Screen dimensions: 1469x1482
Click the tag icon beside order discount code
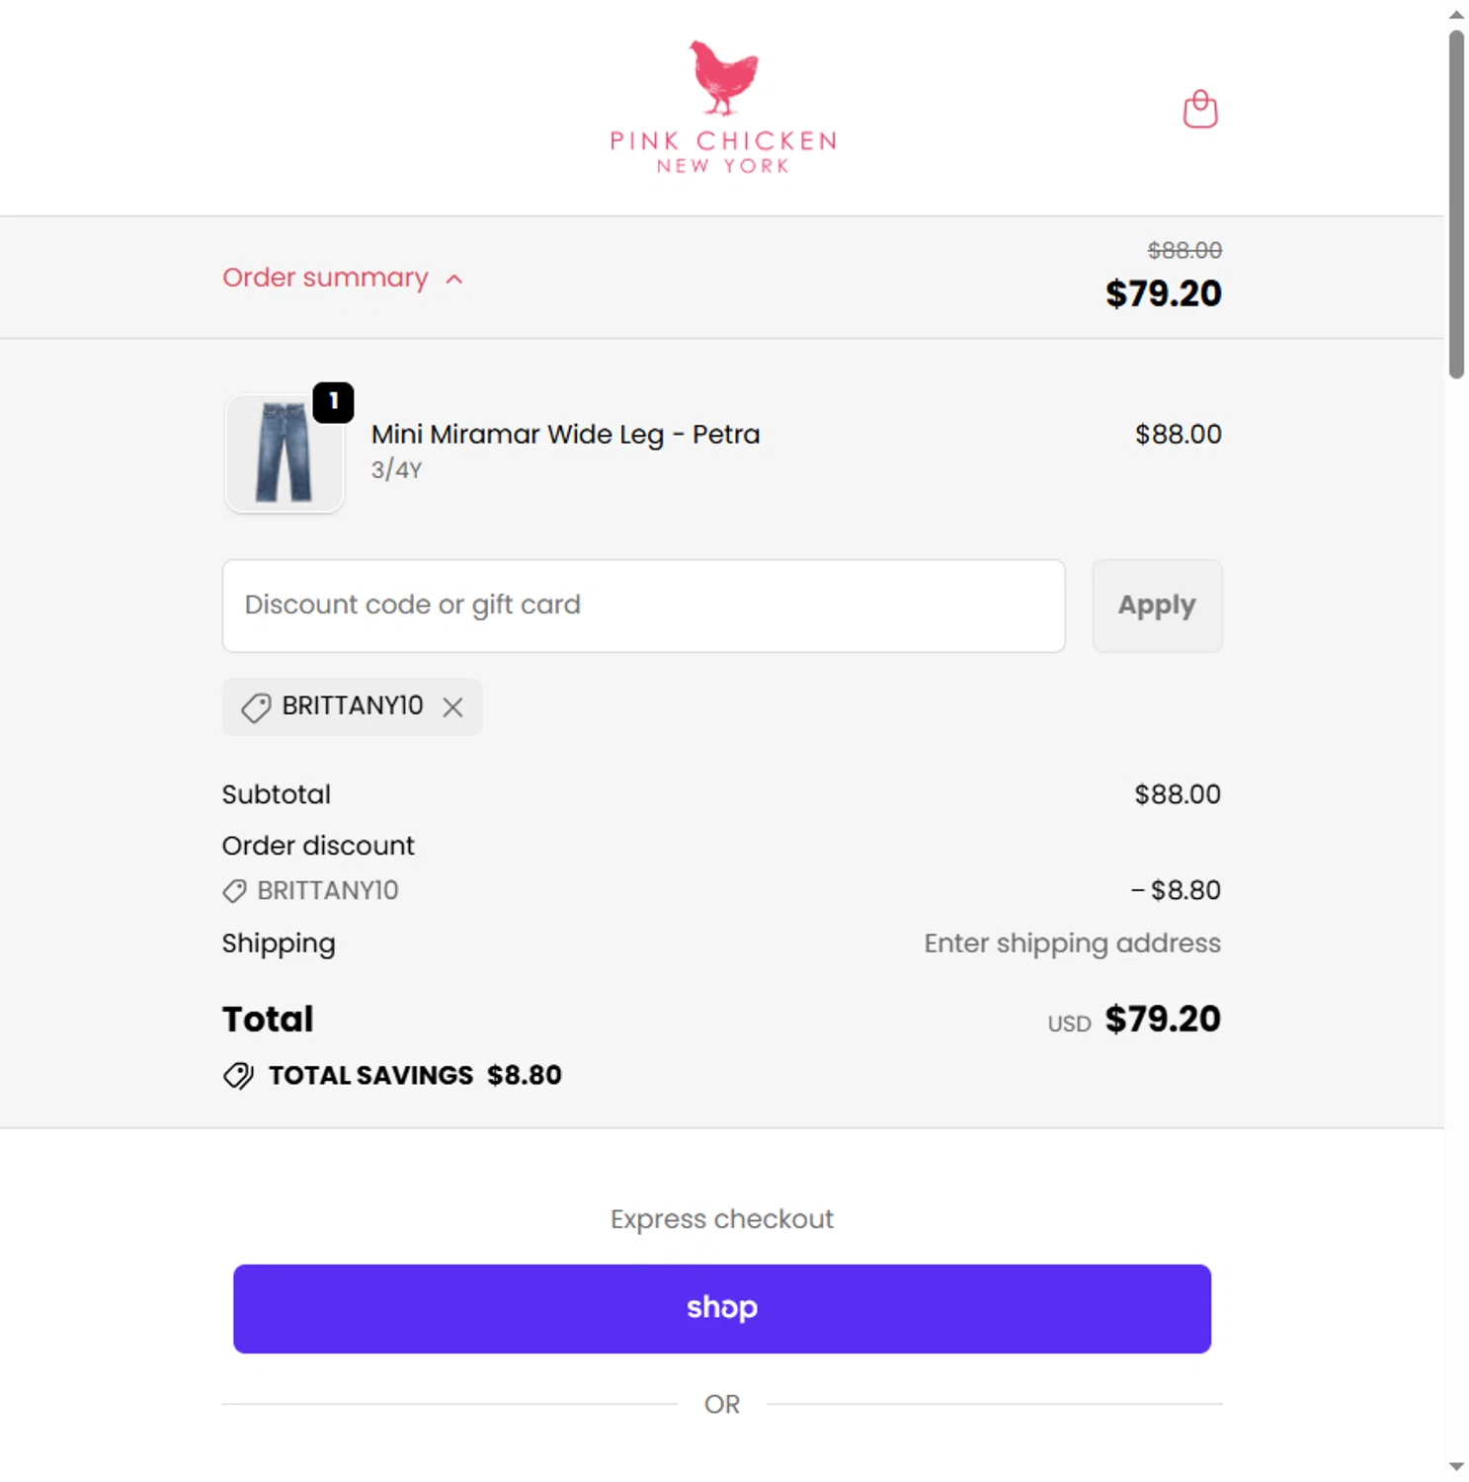point(234,891)
